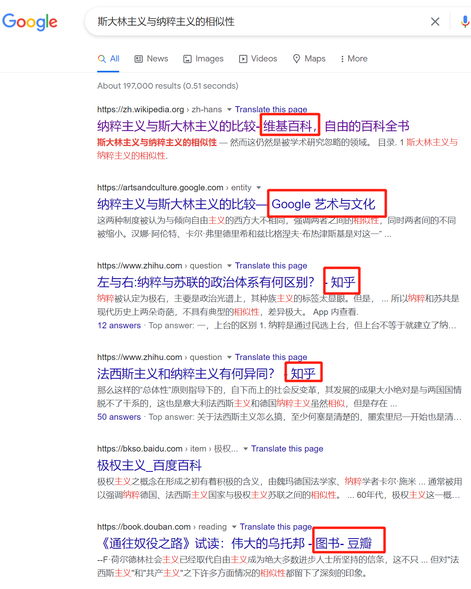Screen dimensions: 471x589
Task: Expand dropdown arrow of second zhihu.com result
Action: pyautogui.click(x=229, y=357)
